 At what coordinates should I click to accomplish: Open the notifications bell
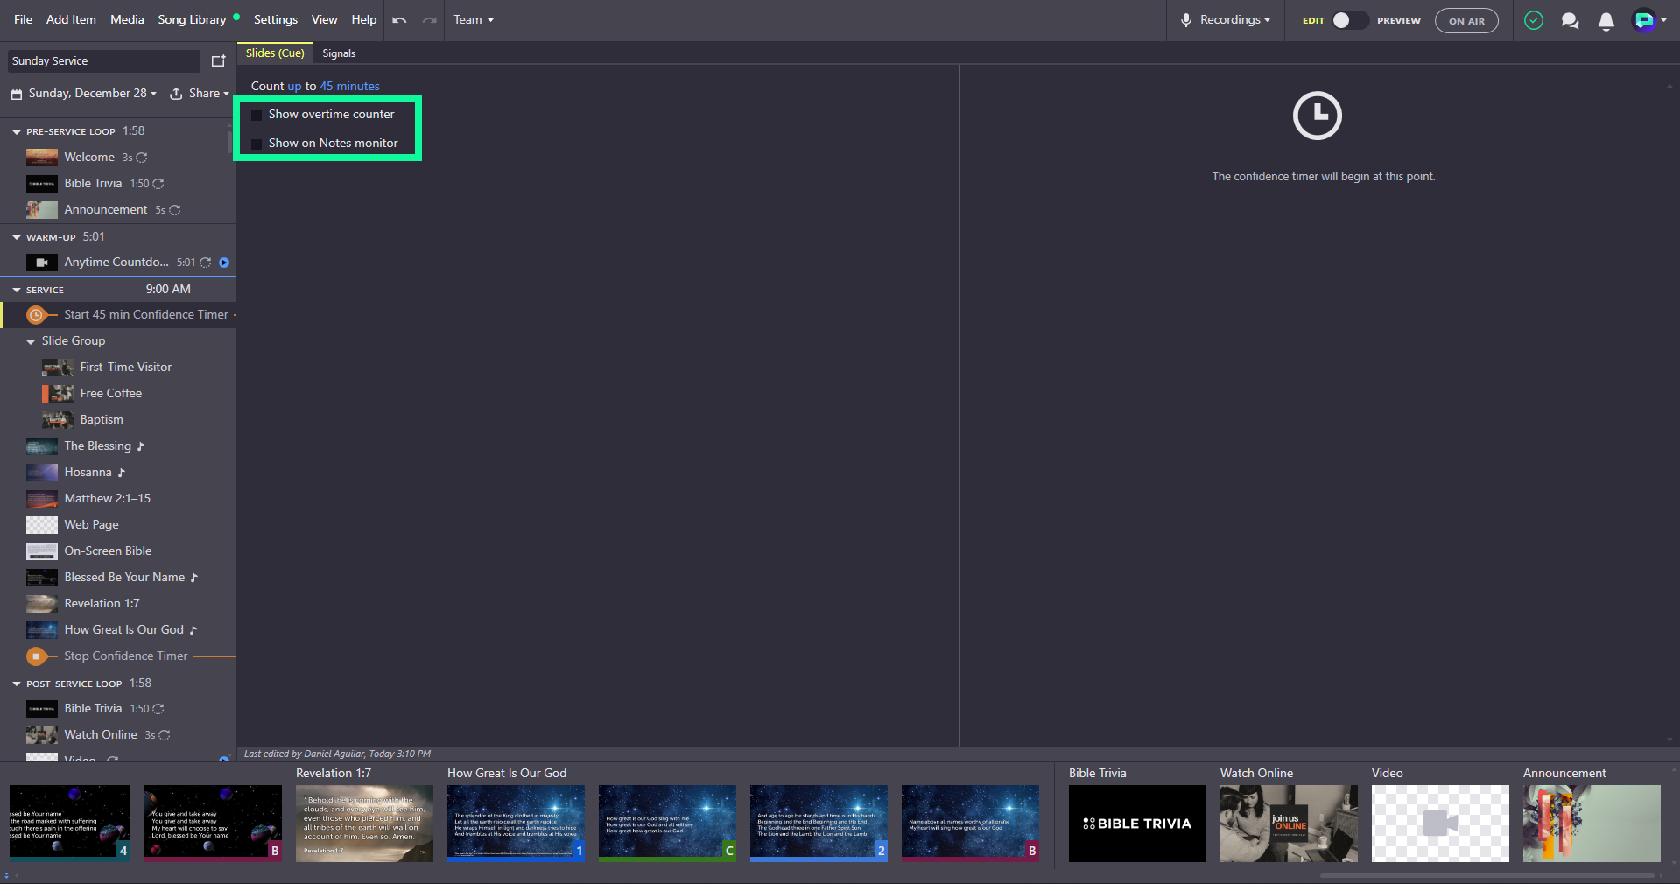pos(1606,20)
